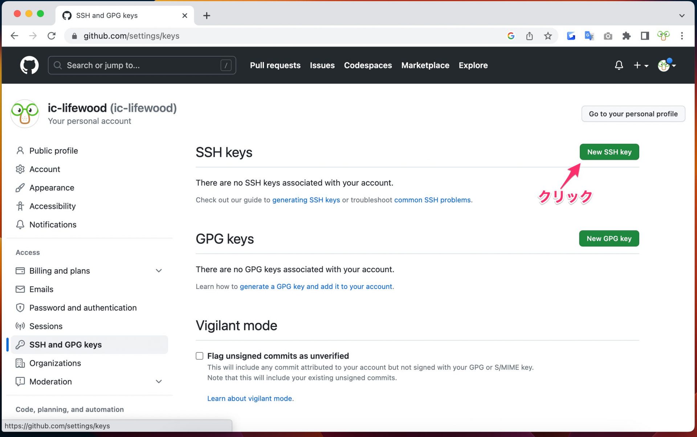Open Pull requests in top navigation
This screenshot has width=697, height=437.
coord(275,65)
